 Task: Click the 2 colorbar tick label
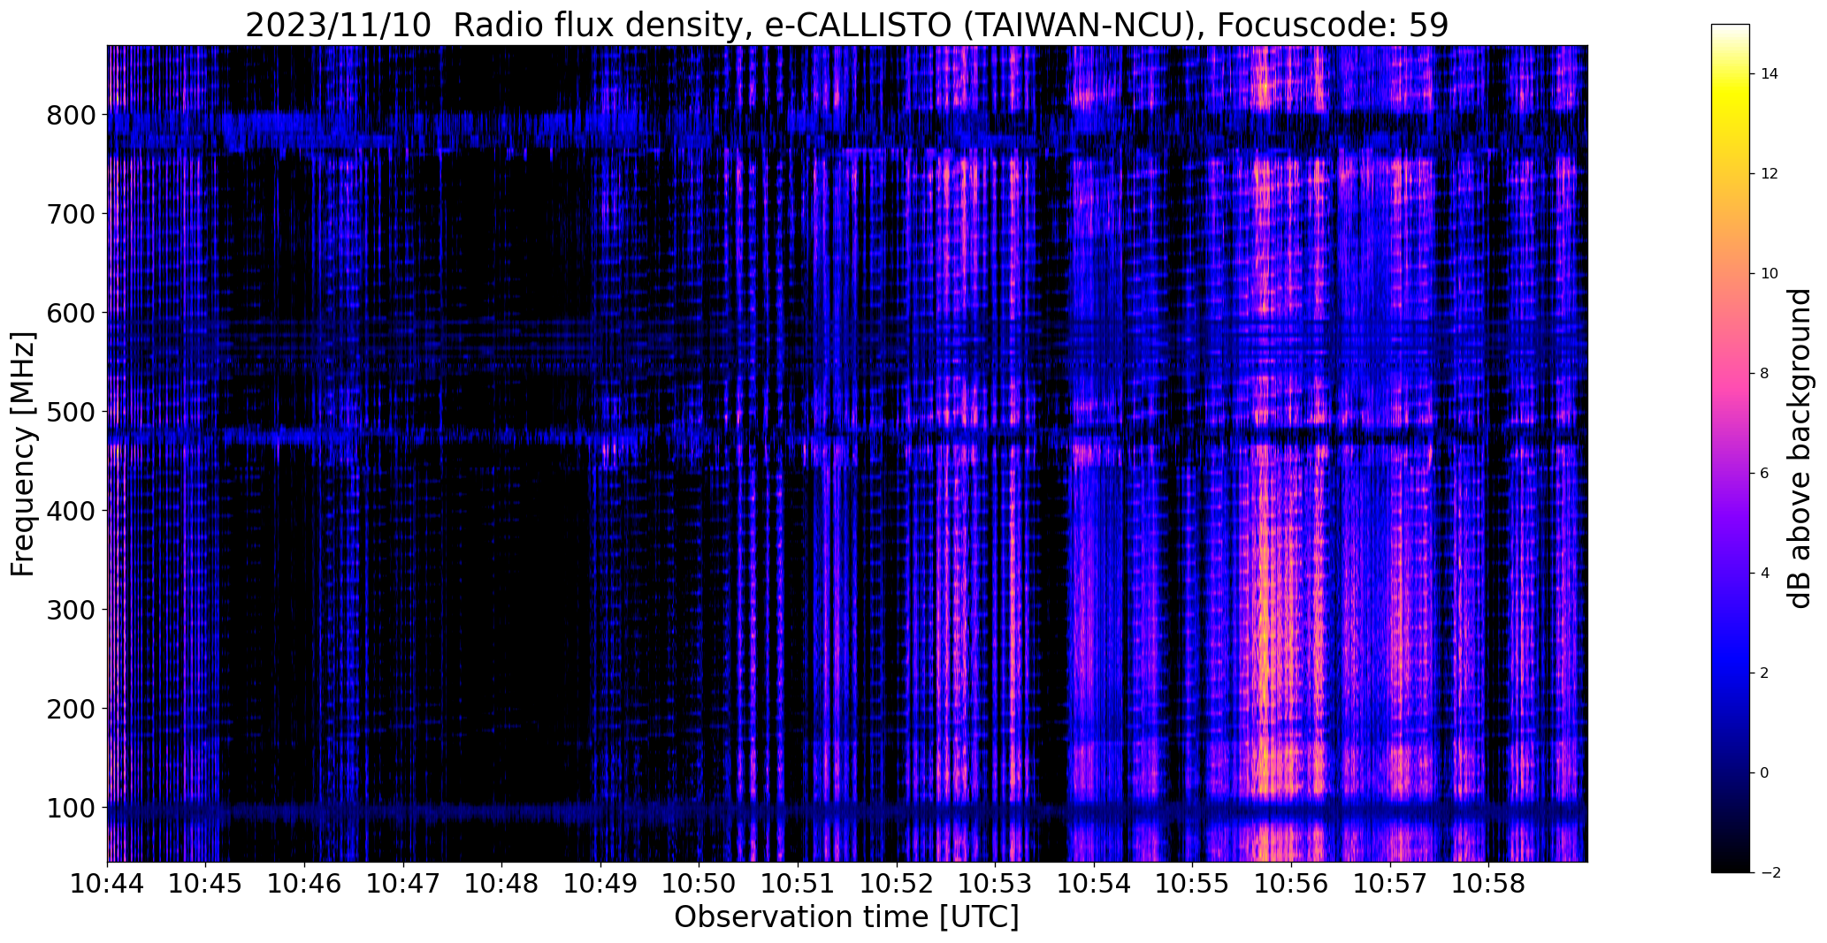tap(1765, 673)
